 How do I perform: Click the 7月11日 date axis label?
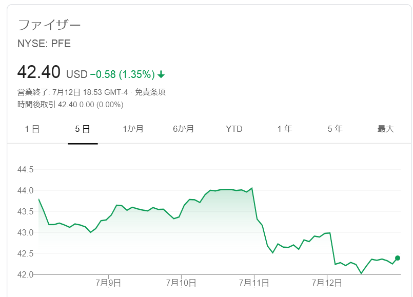[254, 283]
